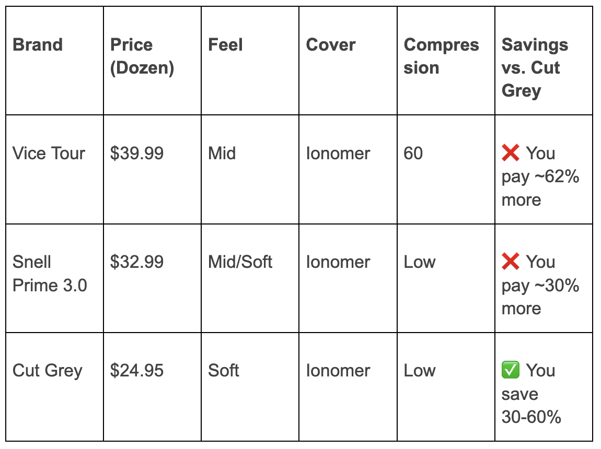
Task: Click the $39.99 price cell
Action: (x=152, y=170)
